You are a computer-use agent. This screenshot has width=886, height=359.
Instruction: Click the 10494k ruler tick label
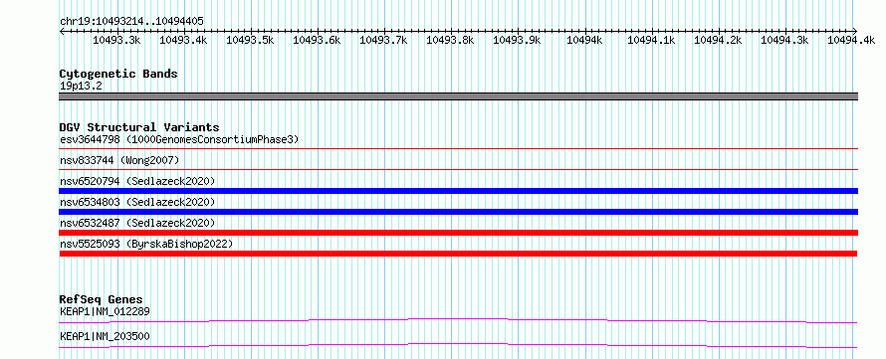[x=584, y=40]
